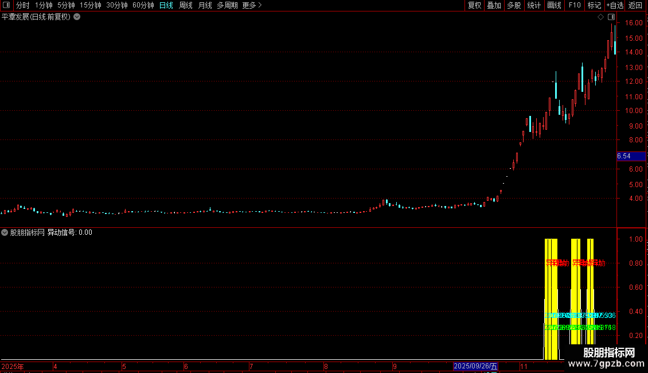This screenshot has height=373, width=648.
Task: Click month 11 on the time axis
Action: (x=524, y=366)
